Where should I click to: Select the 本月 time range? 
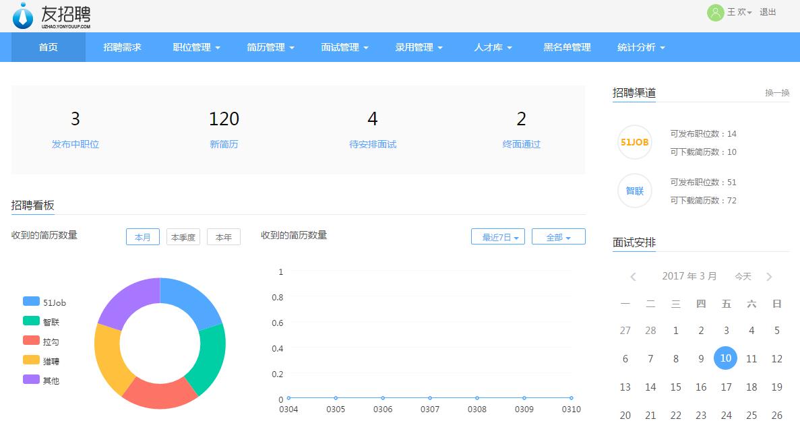click(143, 237)
